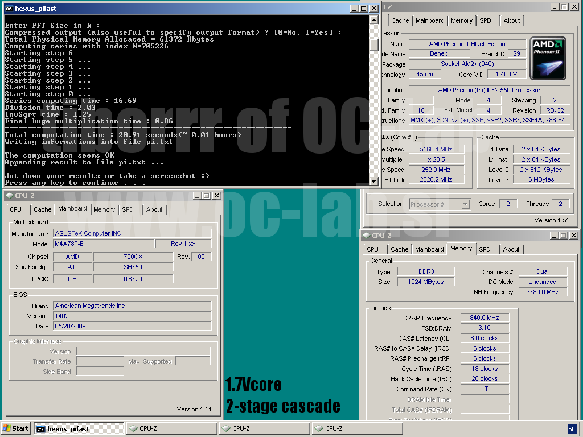Minimize the Memory CPU-Z window
The width and height of the screenshot is (583, 437).
click(x=554, y=235)
